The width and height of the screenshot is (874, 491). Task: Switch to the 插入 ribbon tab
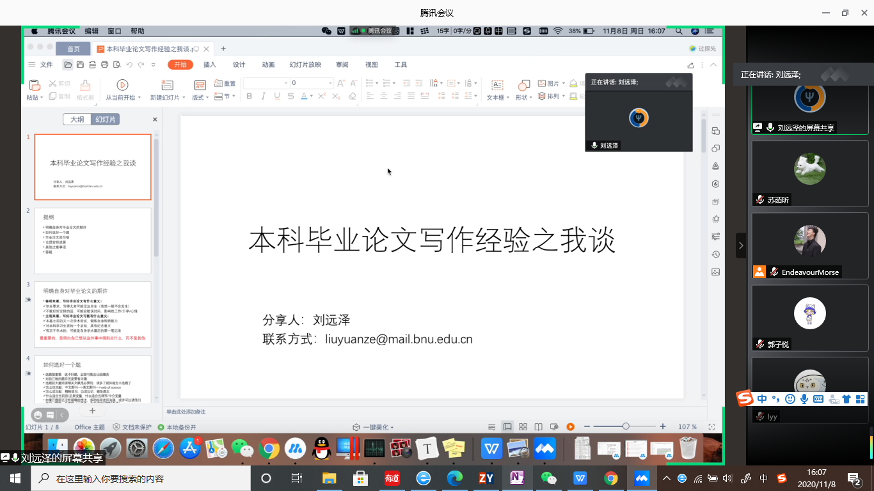[x=209, y=65]
